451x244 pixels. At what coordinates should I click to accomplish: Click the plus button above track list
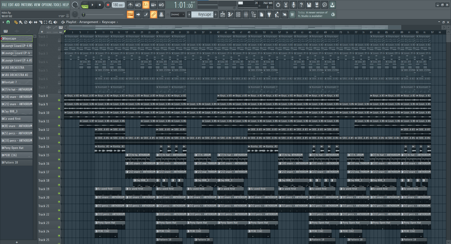[x=42, y=32]
